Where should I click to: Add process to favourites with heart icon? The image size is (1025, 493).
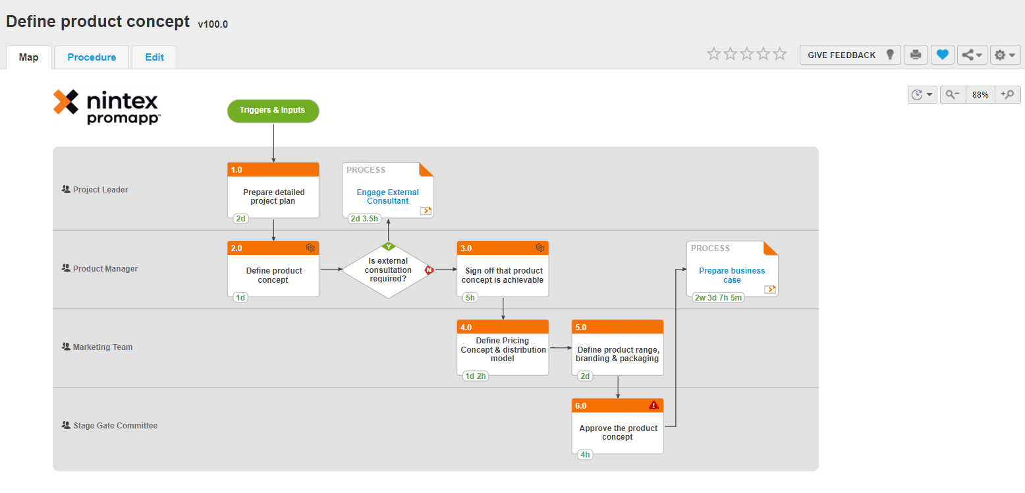click(943, 55)
